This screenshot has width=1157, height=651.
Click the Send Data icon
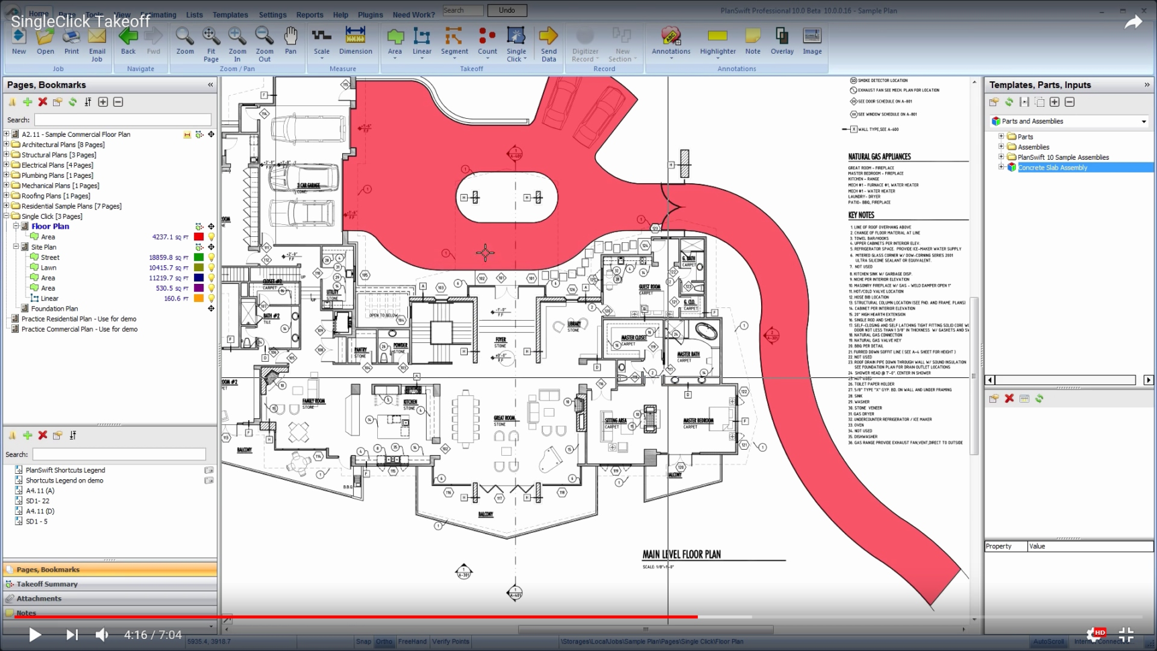point(548,42)
